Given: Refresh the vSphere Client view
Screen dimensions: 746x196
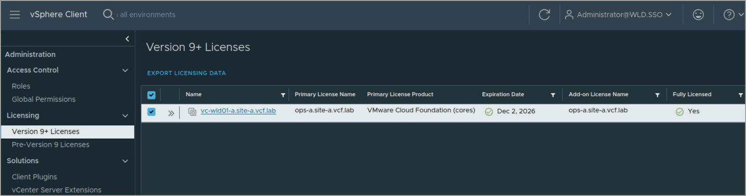Looking at the screenshot, I should pyautogui.click(x=544, y=15).
